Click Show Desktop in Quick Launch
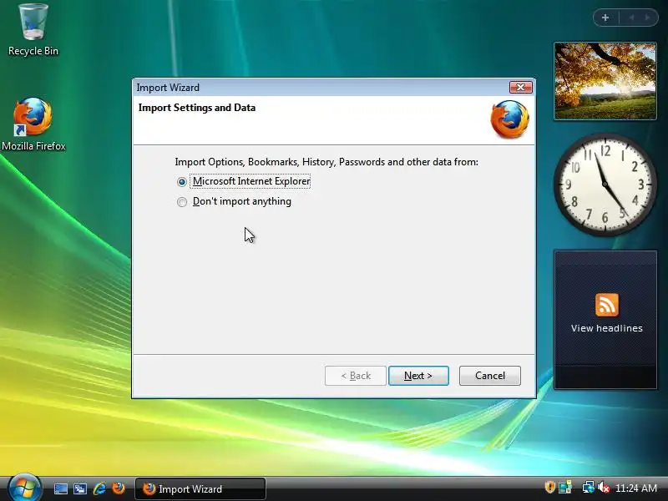The image size is (668, 501). point(60,488)
